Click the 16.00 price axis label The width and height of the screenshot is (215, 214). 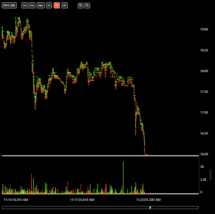pyautogui.click(x=204, y=154)
